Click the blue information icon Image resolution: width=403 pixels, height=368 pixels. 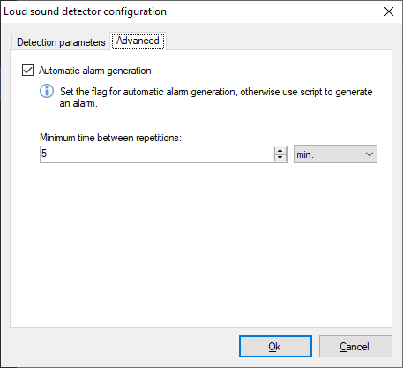tap(47, 91)
